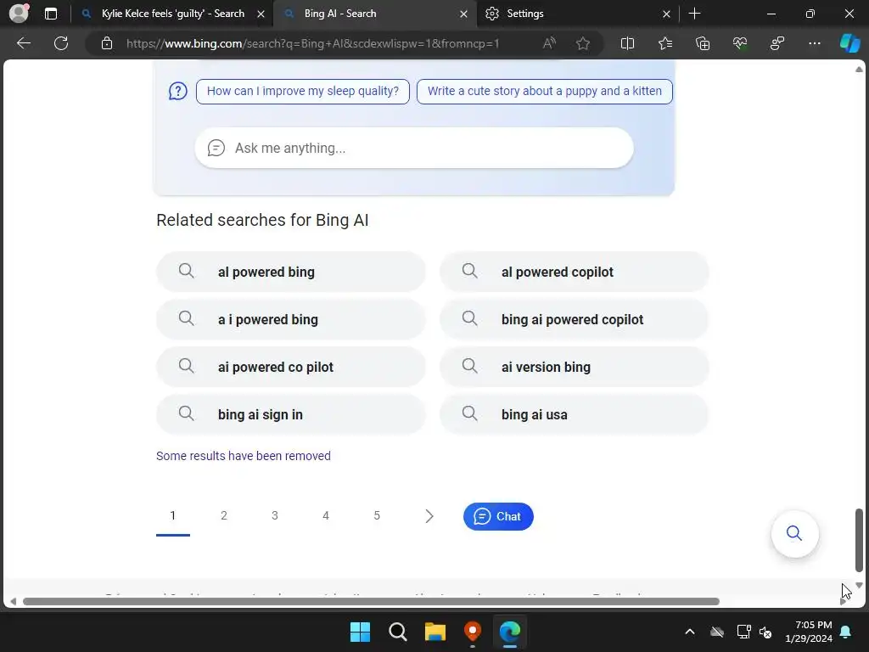Screen dimensions: 869x652
Task: Click the 'Write a cute story about a puppy' suggestion
Action: click(x=544, y=92)
